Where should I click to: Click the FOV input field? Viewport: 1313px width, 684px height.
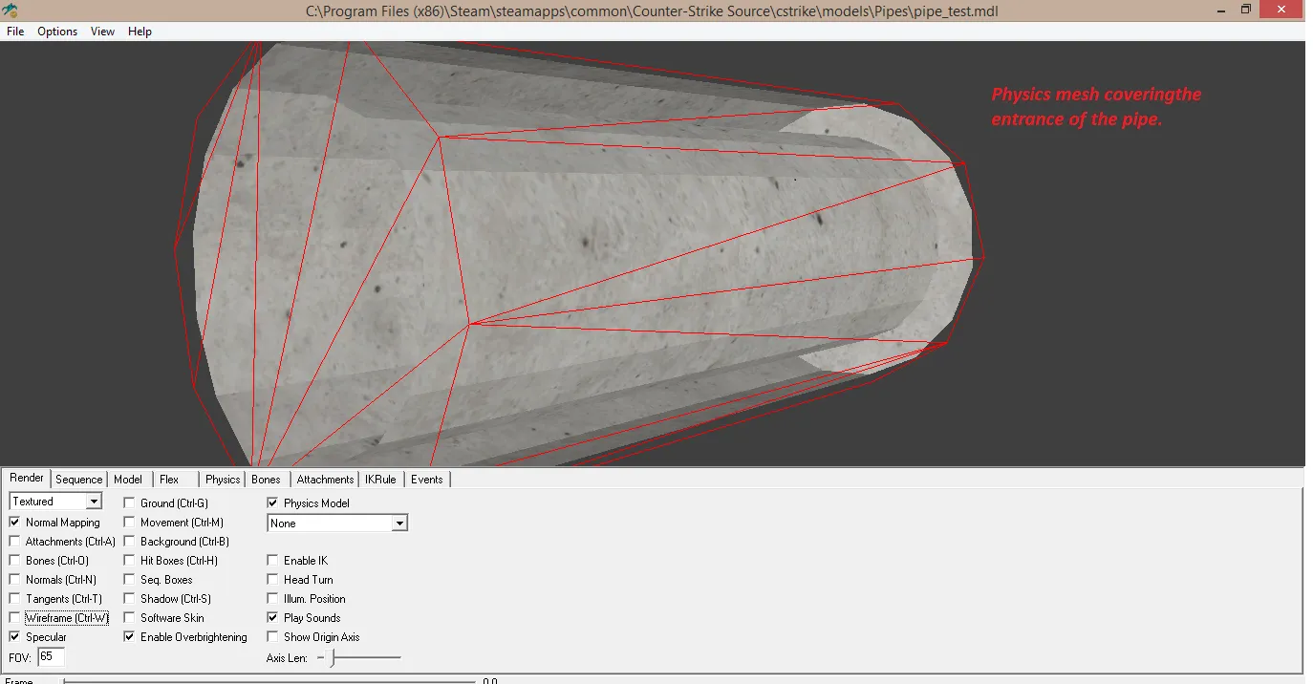pyautogui.click(x=52, y=657)
